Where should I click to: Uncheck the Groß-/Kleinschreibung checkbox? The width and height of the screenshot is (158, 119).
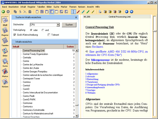(x=15, y=35)
